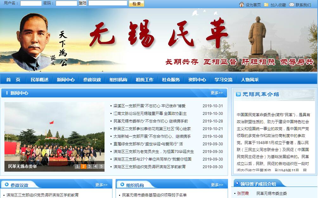Select slideshow page 3 indicator
The image size is (318, 198).
pyautogui.click(x=90, y=166)
